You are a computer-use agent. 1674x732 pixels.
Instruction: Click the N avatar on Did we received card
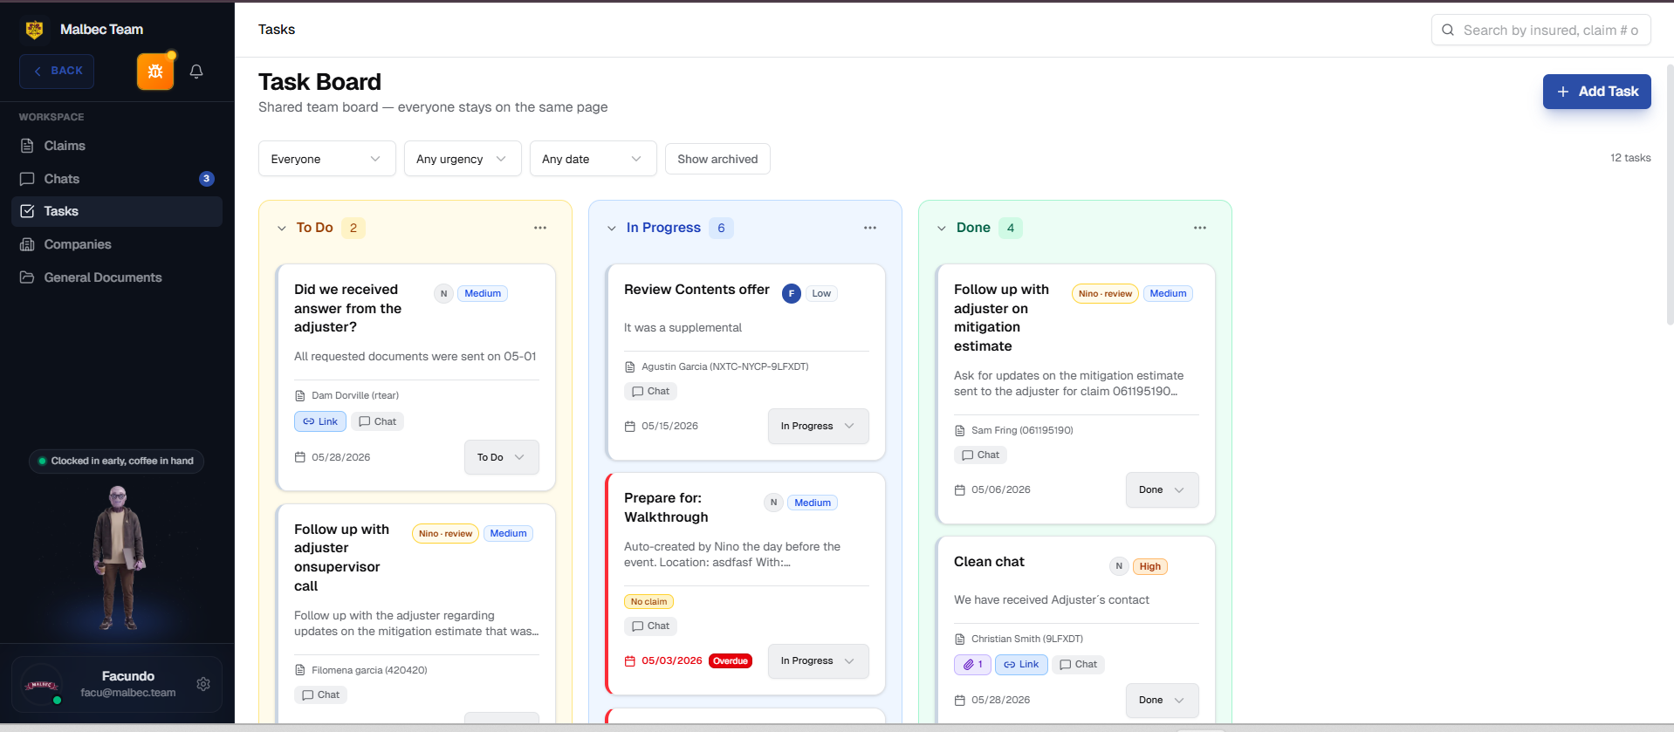click(443, 294)
